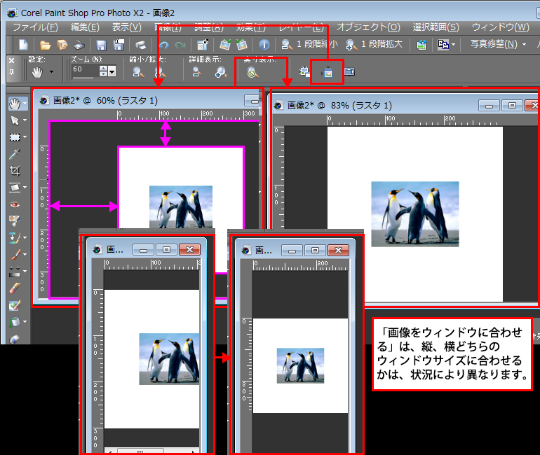Image resolution: width=540 pixels, height=455 pixels.
Task: Create a new image with the blank page icon
Action: [23, 45]
